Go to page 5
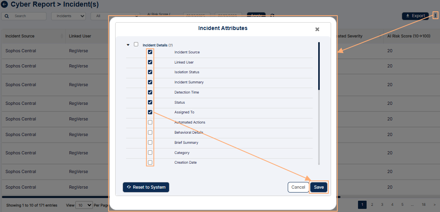Screen dimensions: 440x212 pos(403,205)
